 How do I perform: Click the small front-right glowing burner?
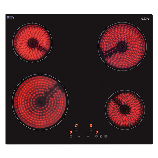pos(125,110)
